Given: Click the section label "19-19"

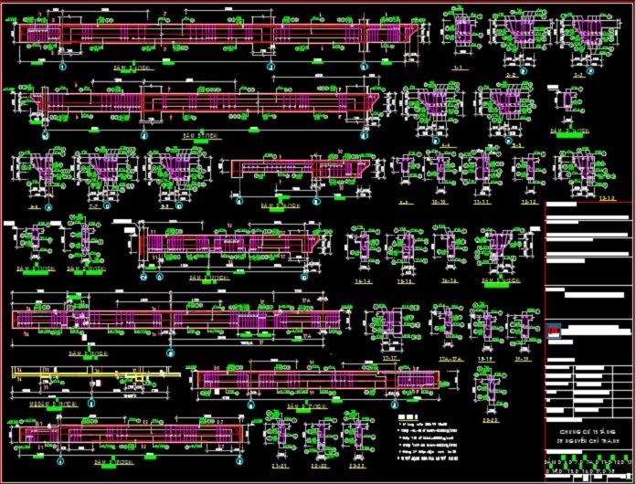Looking at the screenshot, I should tap(523, 359).
